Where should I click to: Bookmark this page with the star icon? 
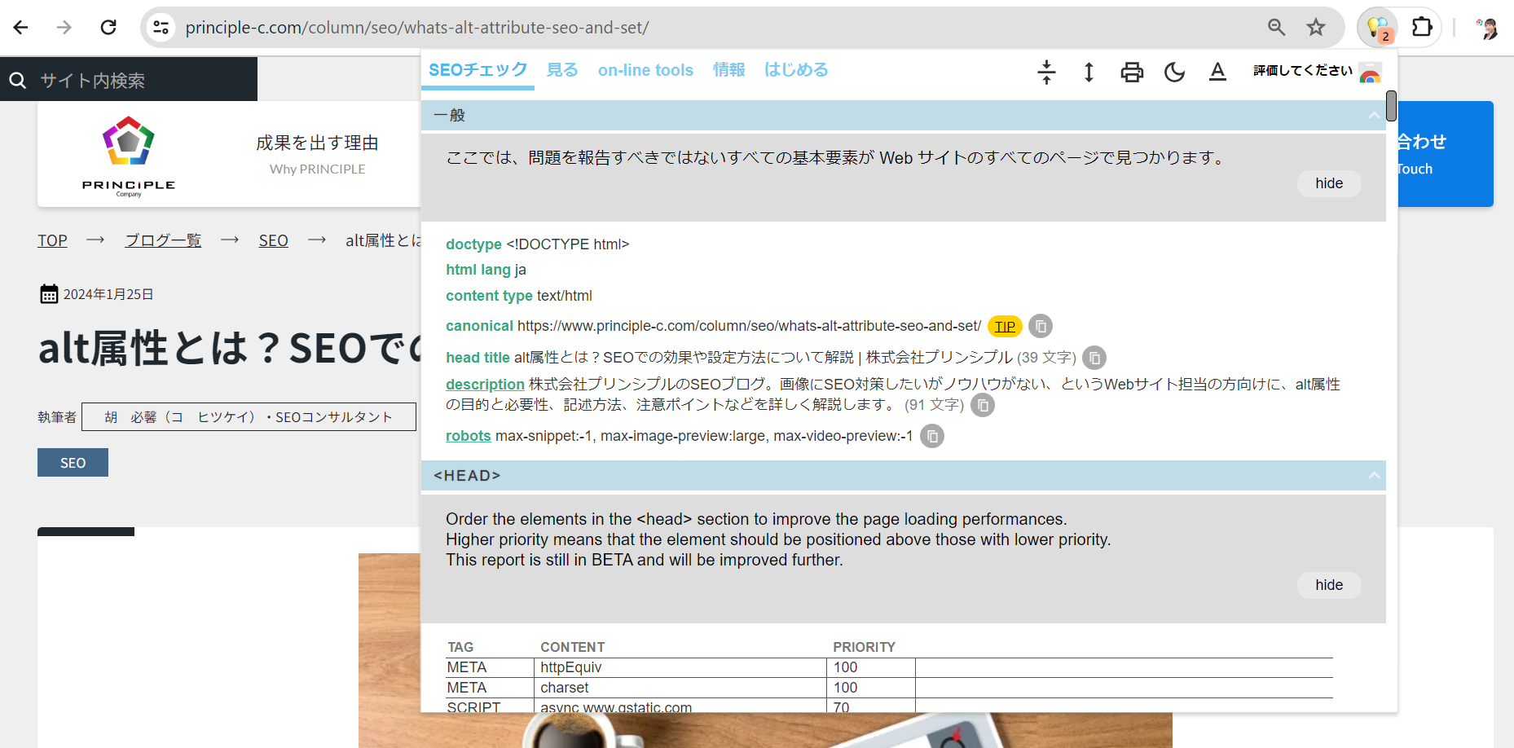pyautogui.click(x=1316, y=28)
